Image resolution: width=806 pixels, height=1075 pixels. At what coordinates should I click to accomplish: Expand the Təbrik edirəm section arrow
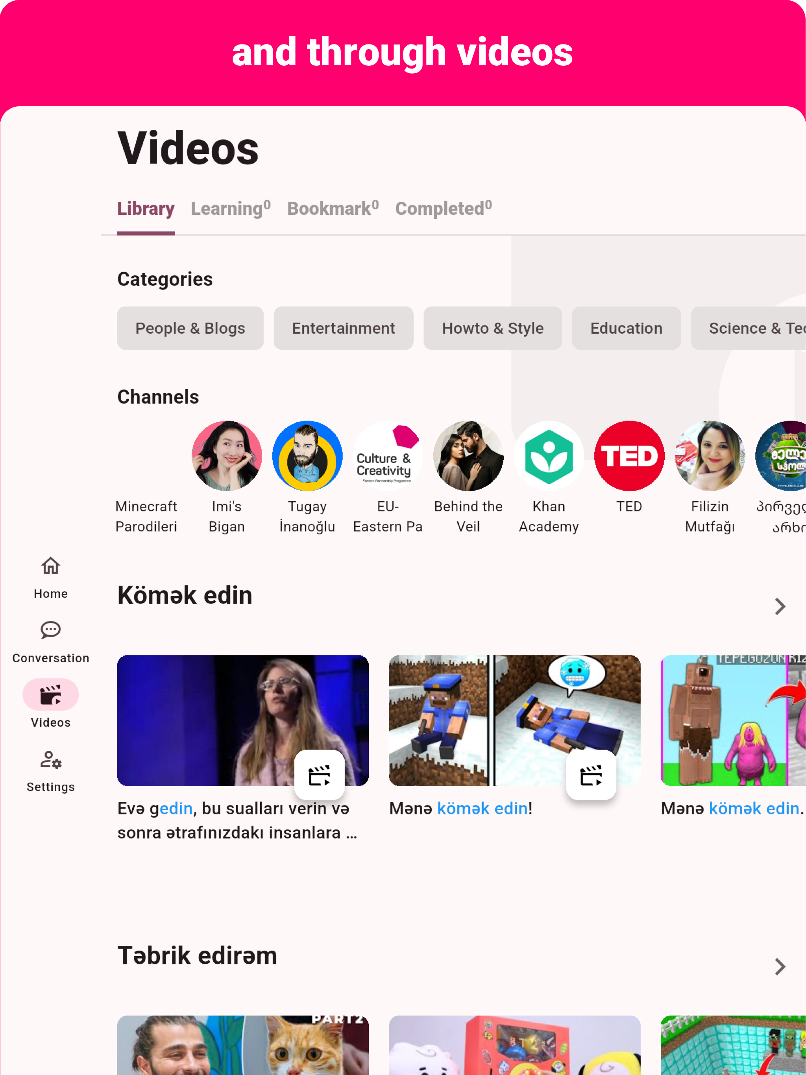click(780, 967)
